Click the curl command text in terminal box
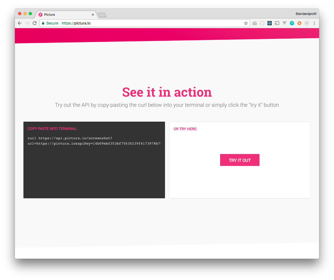This screenshot has height=280, width=334. pos(94,141)
